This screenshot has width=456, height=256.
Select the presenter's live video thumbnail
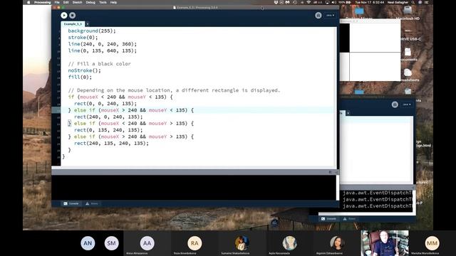(385, 243)
